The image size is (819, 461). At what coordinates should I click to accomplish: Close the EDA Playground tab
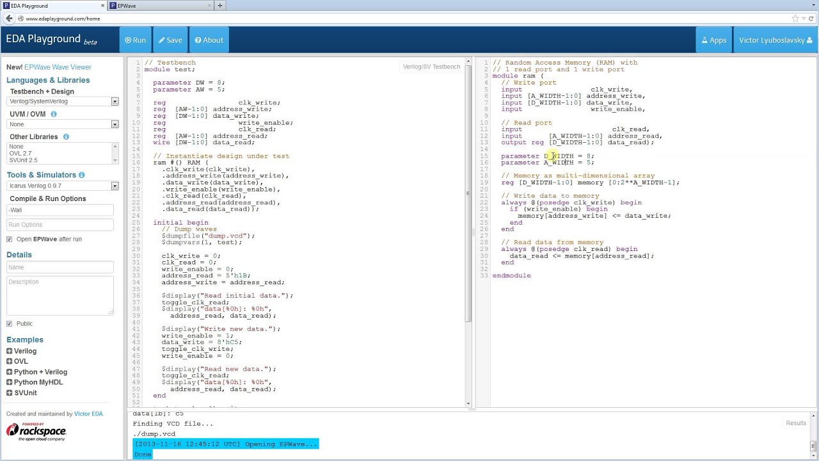point(103,6)
